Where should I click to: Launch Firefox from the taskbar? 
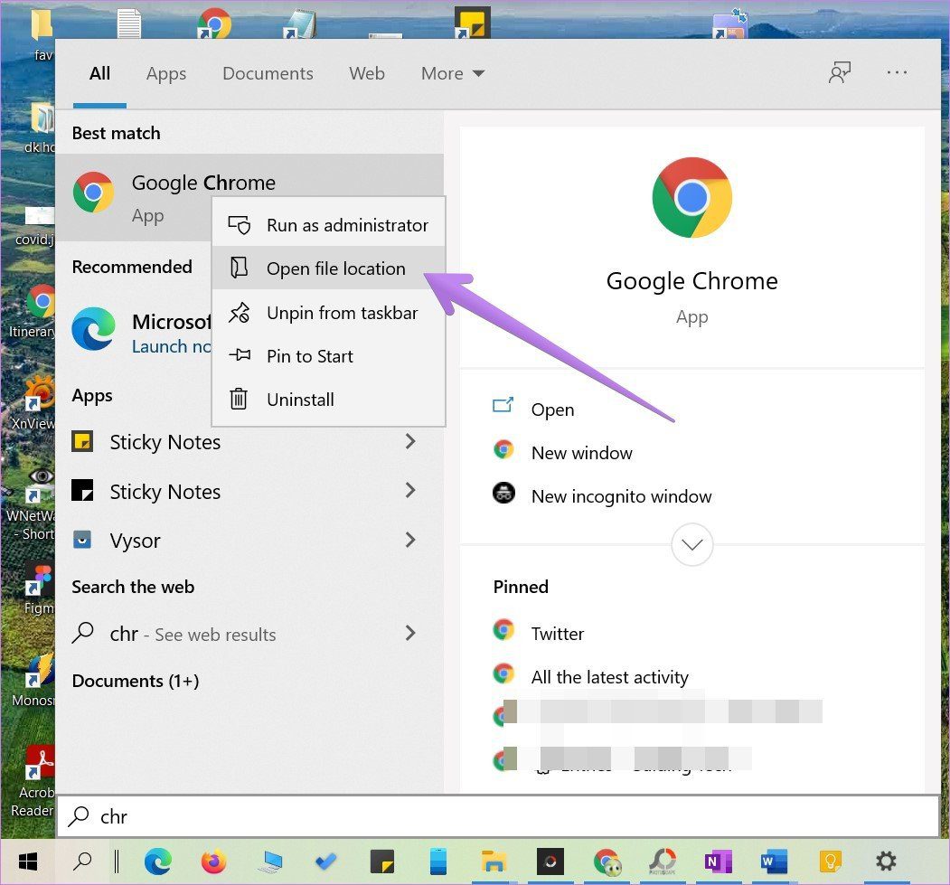point(213,861)
